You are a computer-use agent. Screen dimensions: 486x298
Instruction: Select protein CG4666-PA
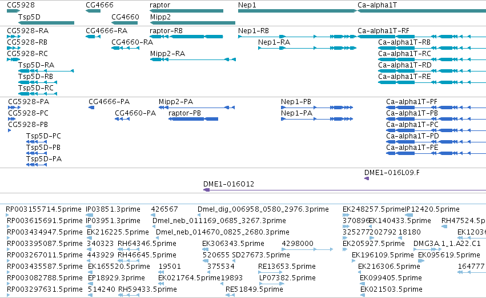coord(109,102)
